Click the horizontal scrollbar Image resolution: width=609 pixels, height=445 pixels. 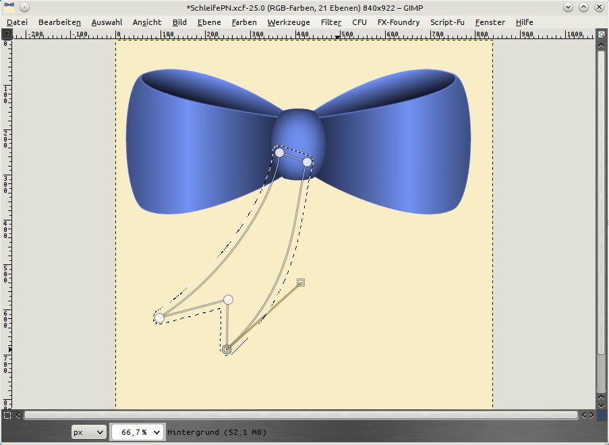(x=300, y=415)
